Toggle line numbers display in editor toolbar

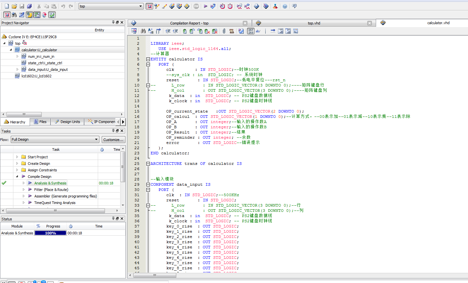pyautogui.click(x=250, y=31)
